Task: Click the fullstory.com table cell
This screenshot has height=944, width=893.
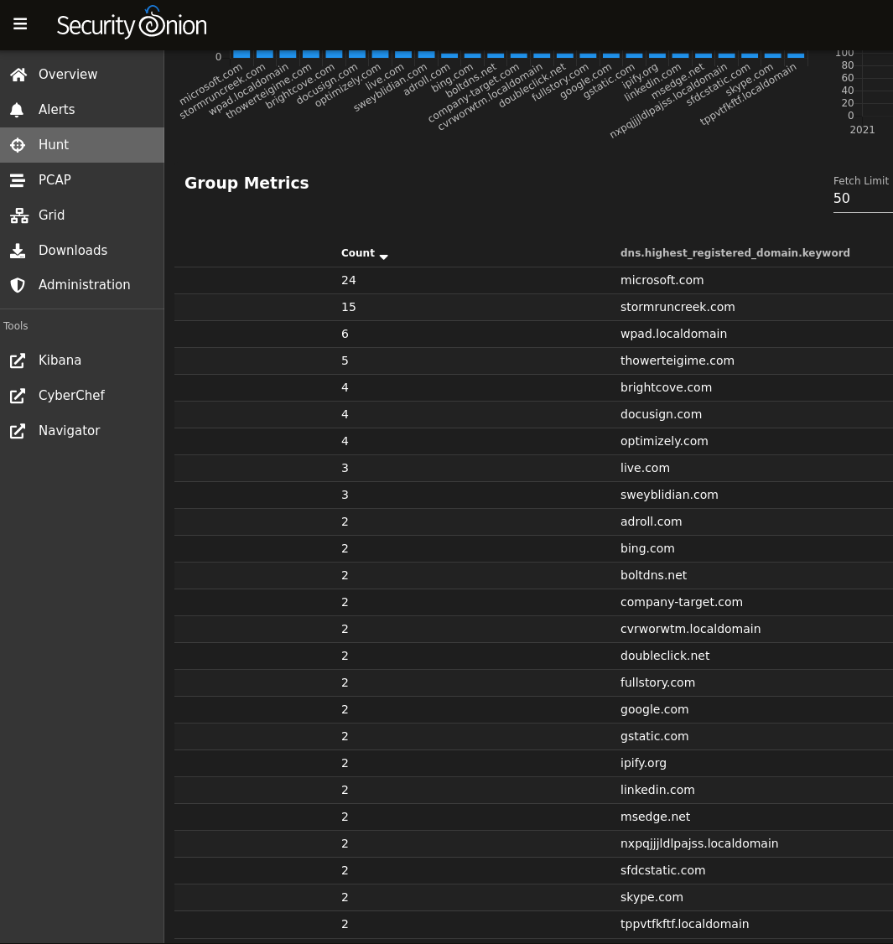Action: point(657,682)
